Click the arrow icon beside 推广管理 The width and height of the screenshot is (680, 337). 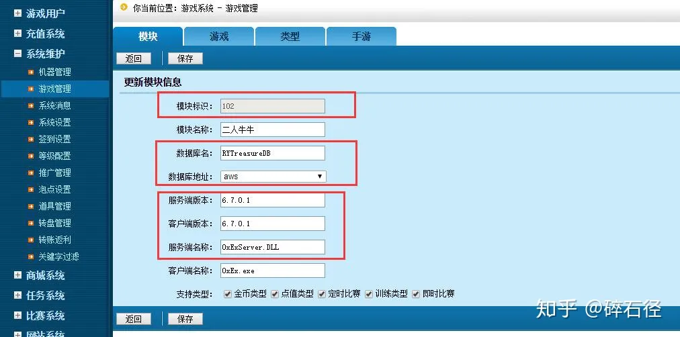pos(31,173)
